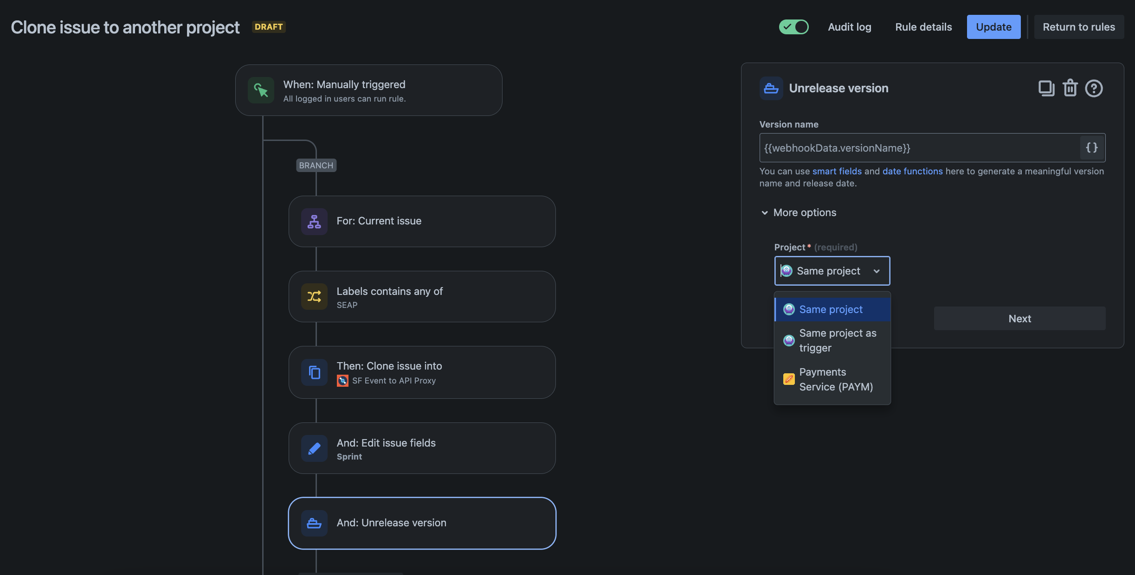
Task: Collapse the More options section
Action: click(798, 212)
